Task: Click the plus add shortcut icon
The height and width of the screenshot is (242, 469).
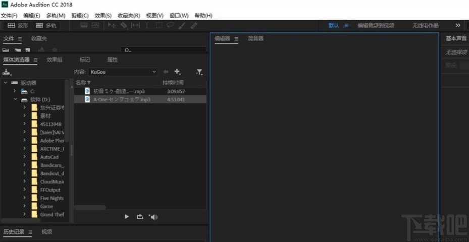Action: pyautogui.click(x=177, y=72)
